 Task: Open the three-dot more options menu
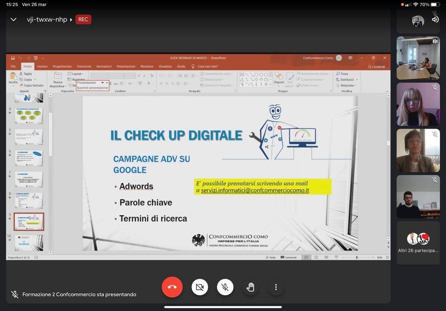pyautogui.click(x=276, y=287)
